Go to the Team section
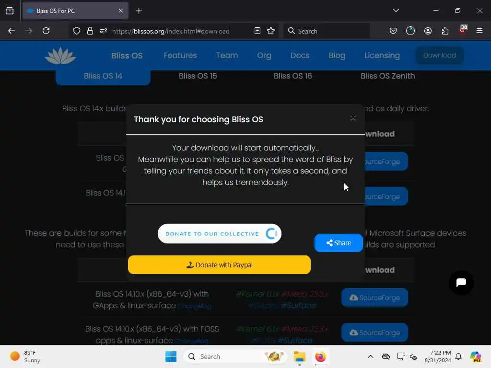The height and width of the screenshot is (368, 491). click(227, 56)
